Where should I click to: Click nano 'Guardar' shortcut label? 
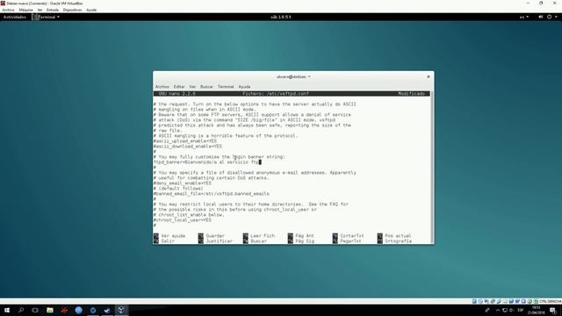(x=215, y=236)
